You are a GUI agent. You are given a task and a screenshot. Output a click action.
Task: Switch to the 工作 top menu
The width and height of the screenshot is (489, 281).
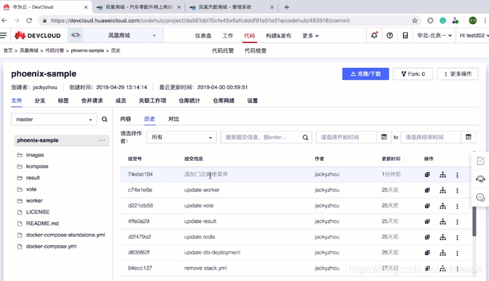[x=228, y=36]
